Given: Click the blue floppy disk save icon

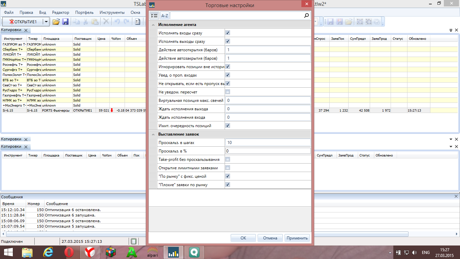Looking at the screenshot, I should click(x=65, y=22).
